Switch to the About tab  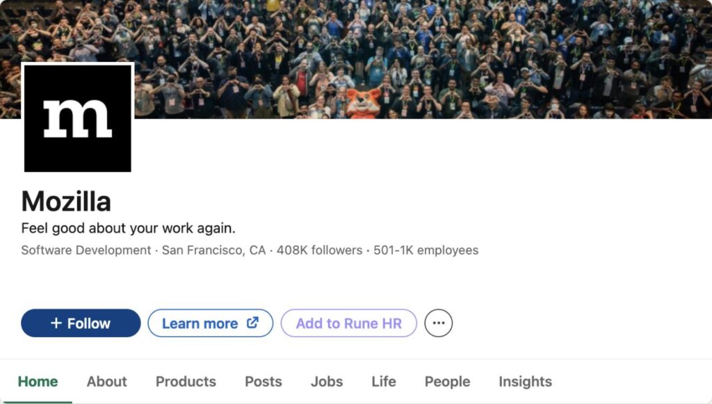coord(106,381)
